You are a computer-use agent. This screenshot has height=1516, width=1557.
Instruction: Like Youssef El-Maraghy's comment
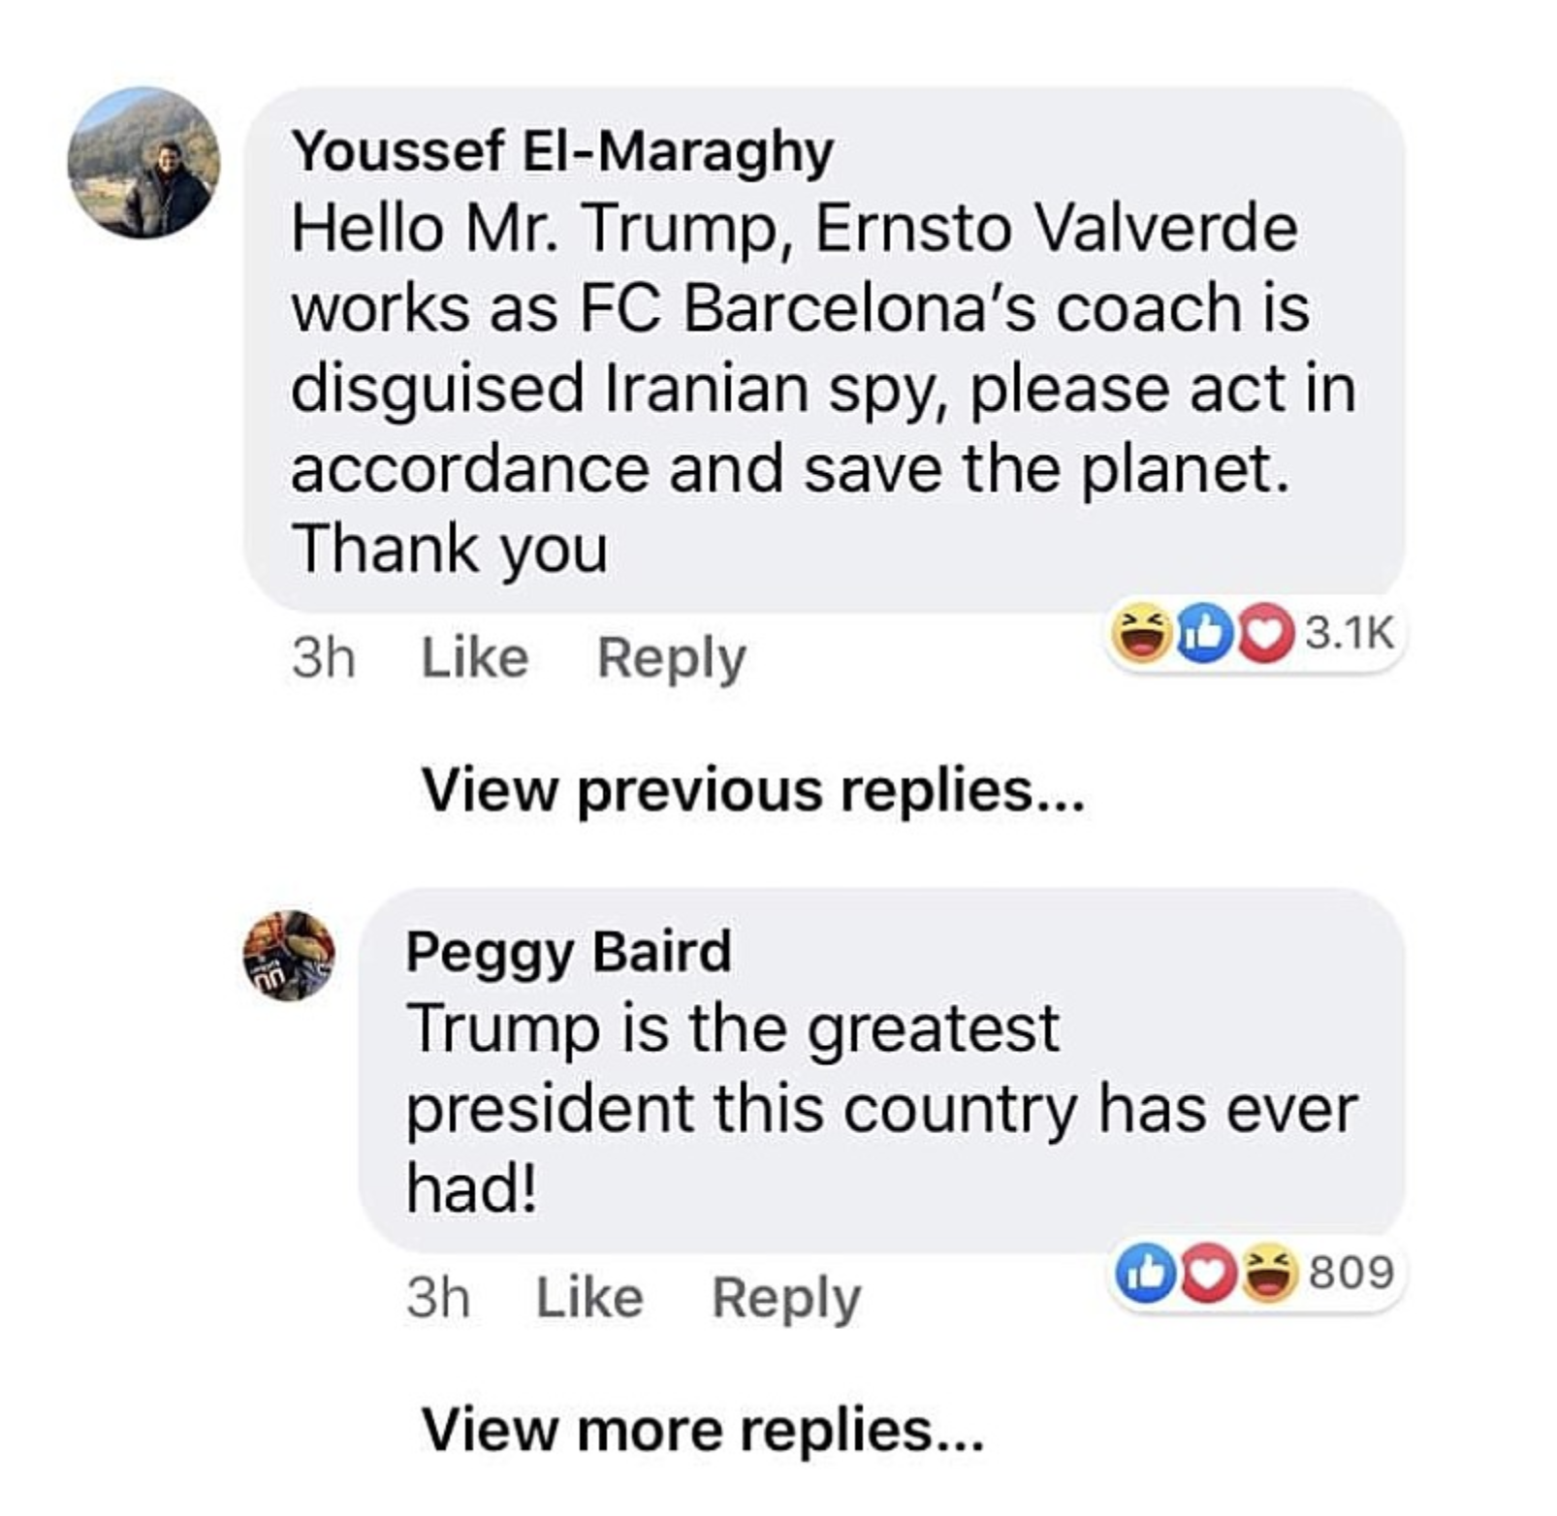(475, 658)
